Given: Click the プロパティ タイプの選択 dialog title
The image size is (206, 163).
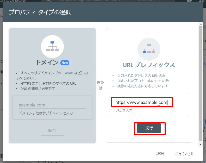Looking at the screenshot, I should click(x=40, y=12).
